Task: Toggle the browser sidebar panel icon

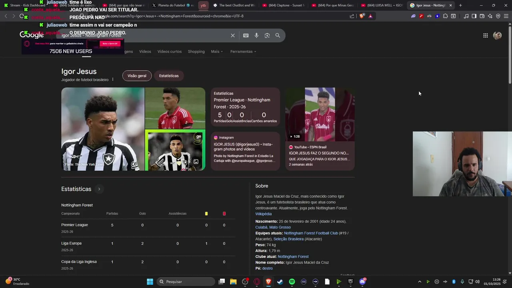Action: [474, 16]
